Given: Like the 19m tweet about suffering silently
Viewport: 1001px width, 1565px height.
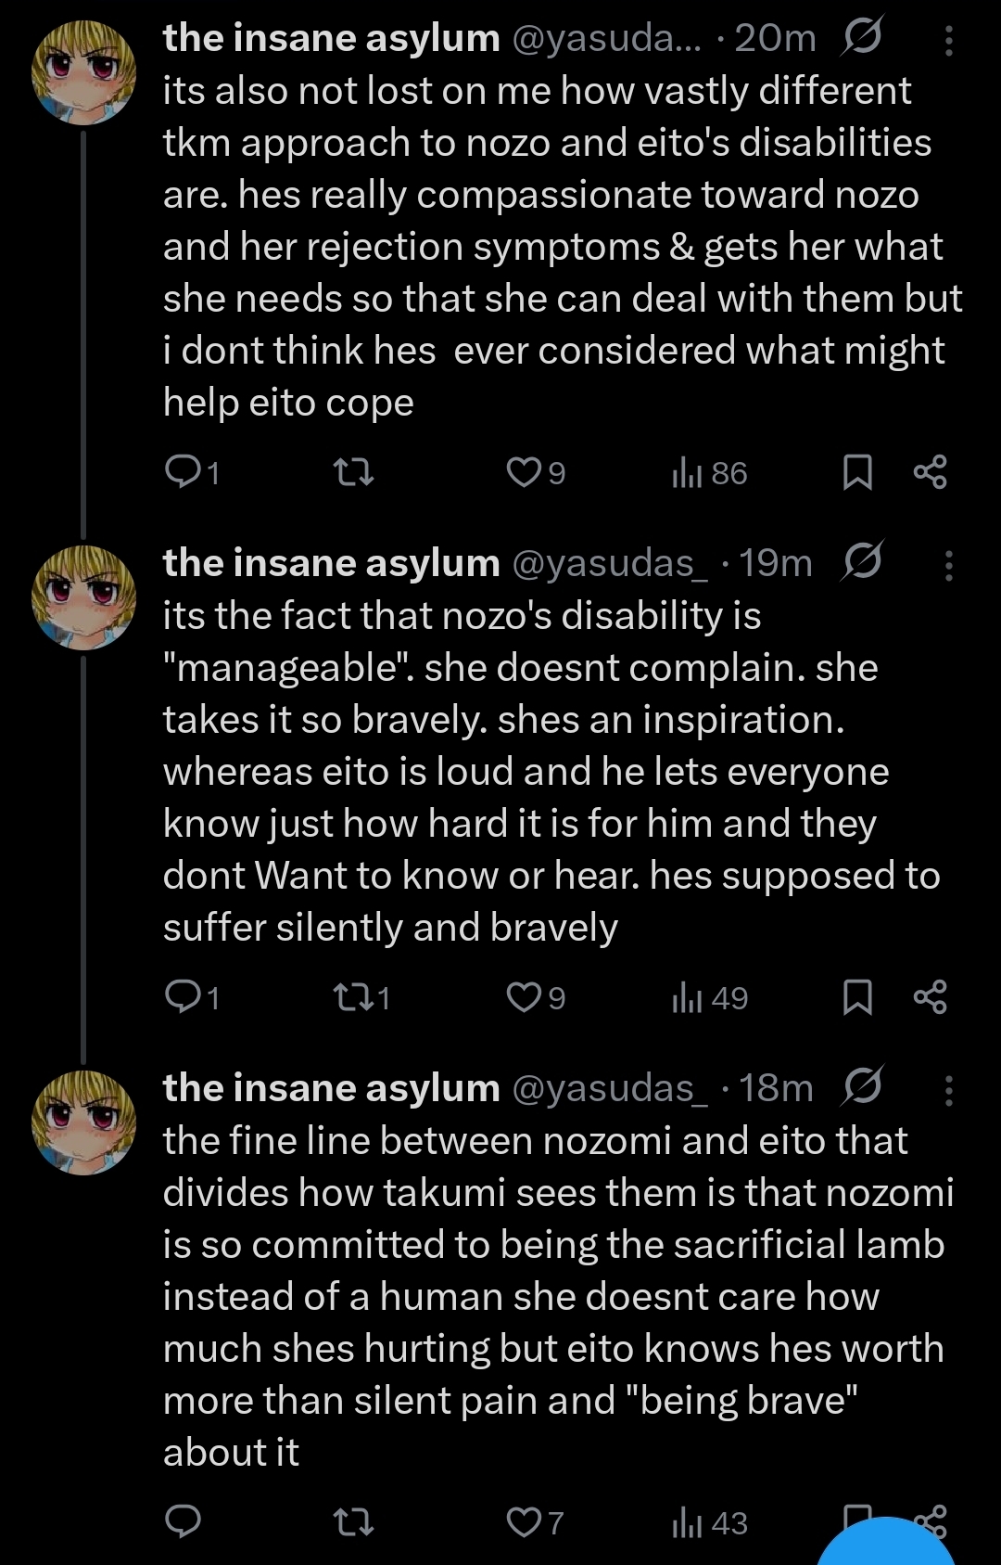Looking at the screenshot, I should [x=524, y=997].
